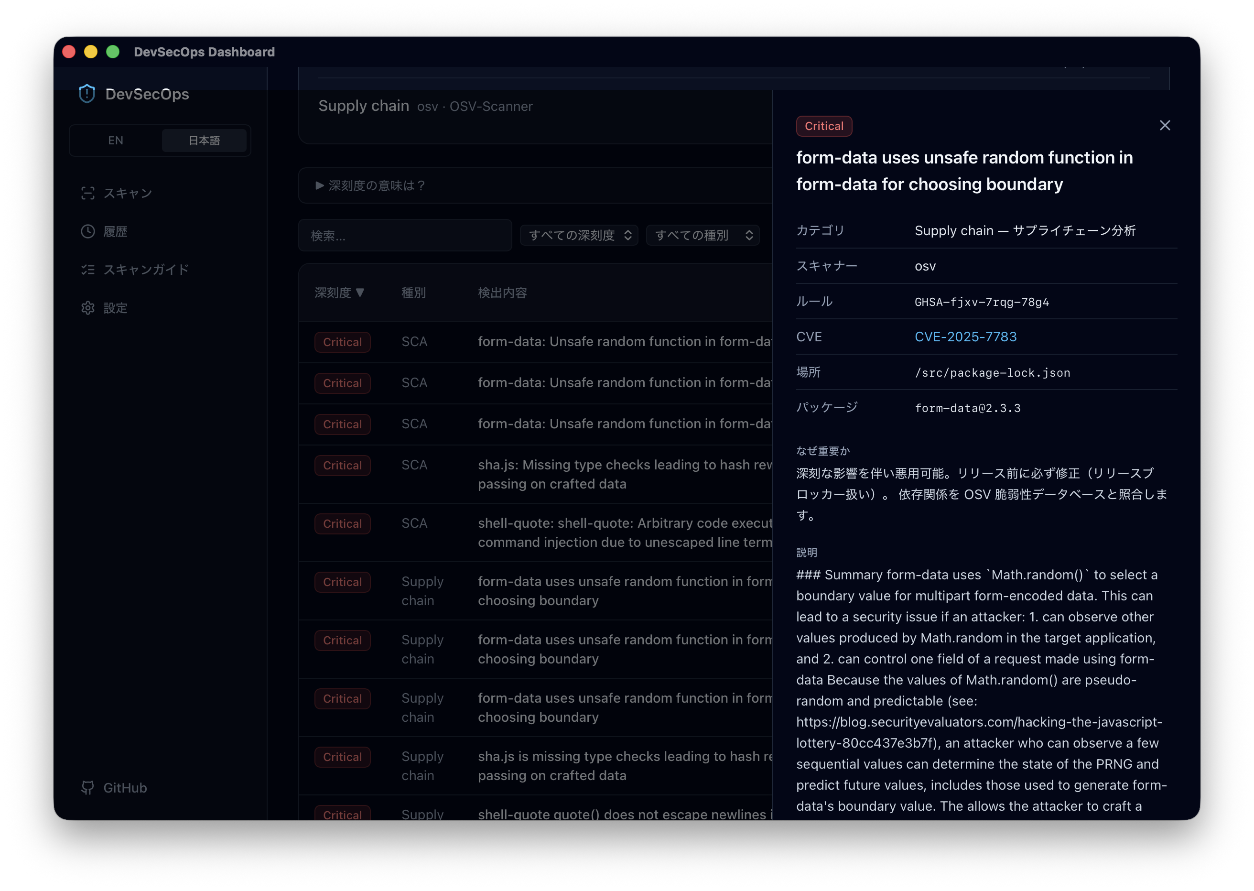The height and width of the screenshot is (891, 1254).
Task: Click the 検出内容 column header
Action: (502, 293)
